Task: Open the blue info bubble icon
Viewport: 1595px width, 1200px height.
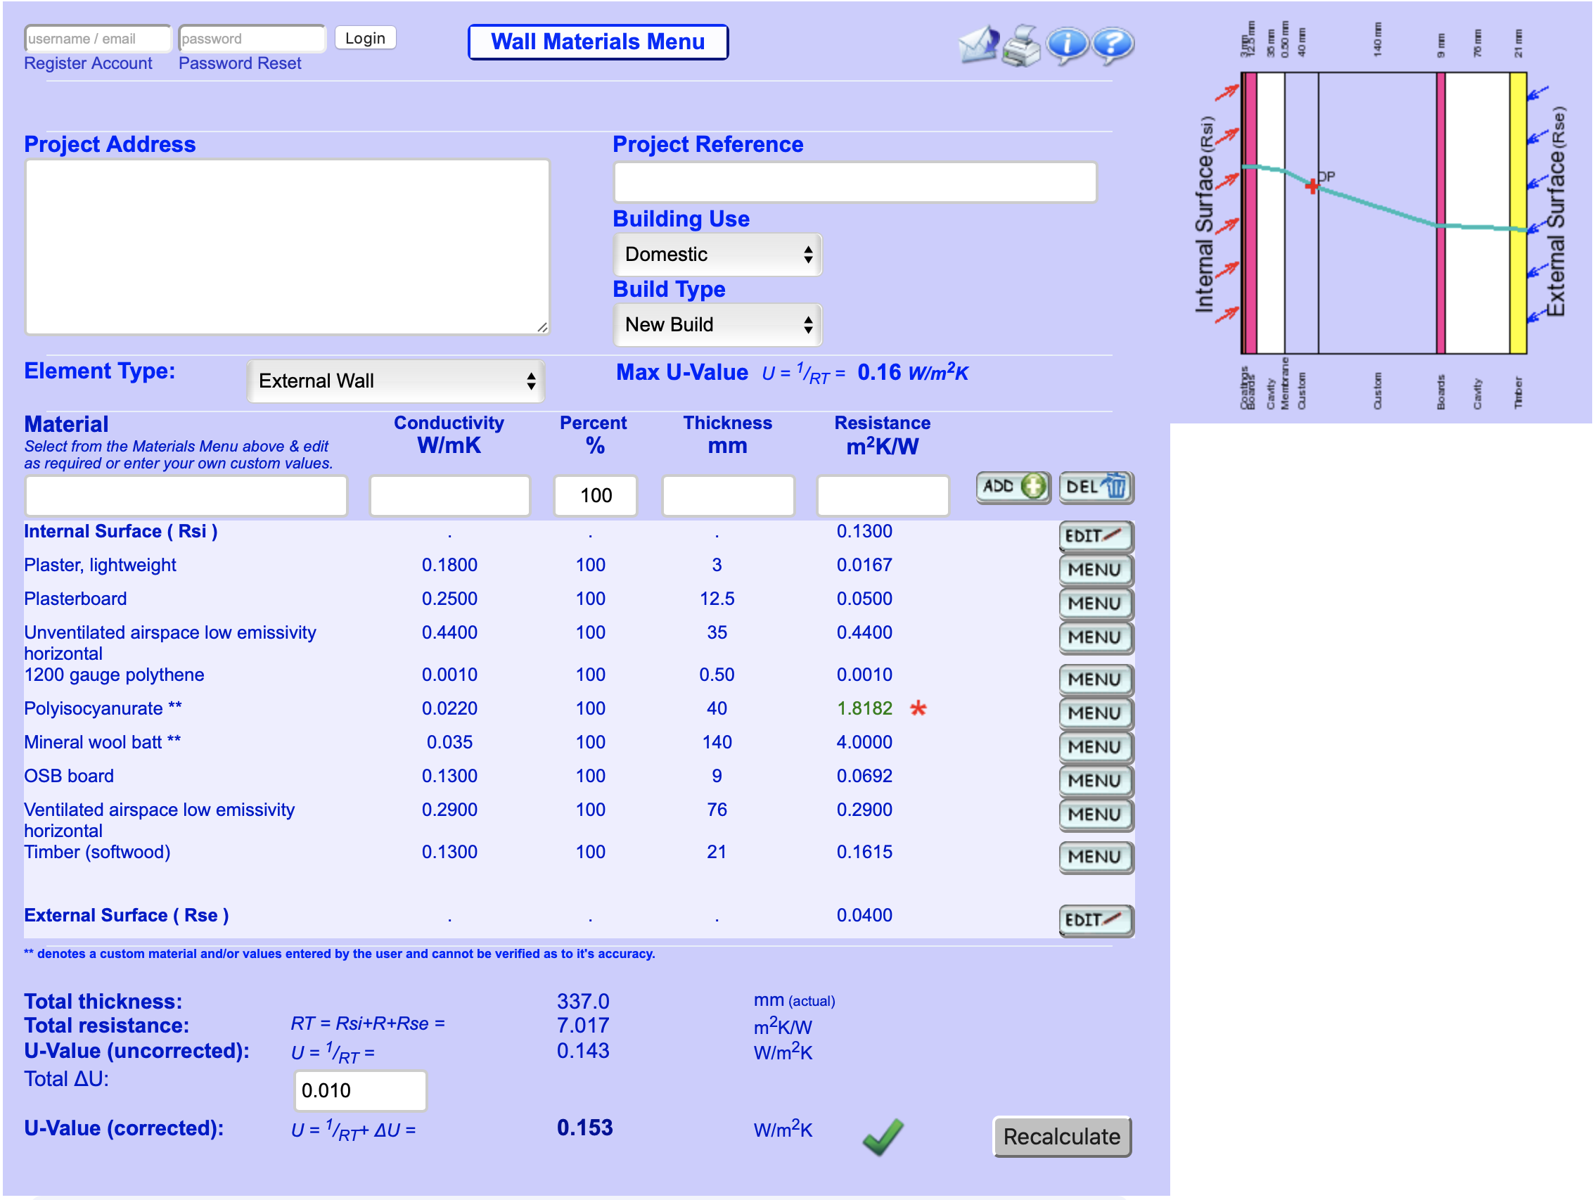Action: tap(1067, 46)
